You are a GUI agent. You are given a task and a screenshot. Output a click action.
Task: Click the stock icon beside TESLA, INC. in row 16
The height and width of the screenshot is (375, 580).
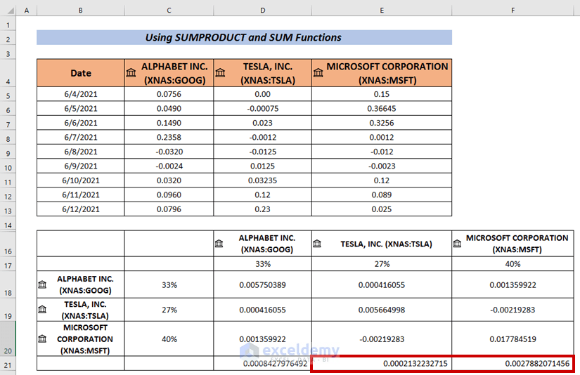[x=317, y=244]
